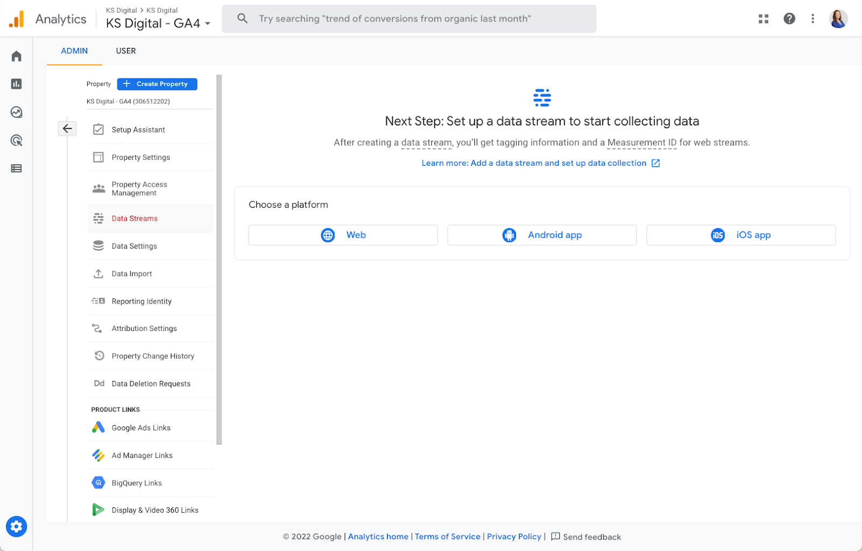This screenshot has height=551, width=862.
Task: Click the BigQuery hexagon icon
Action: [98, 483]
